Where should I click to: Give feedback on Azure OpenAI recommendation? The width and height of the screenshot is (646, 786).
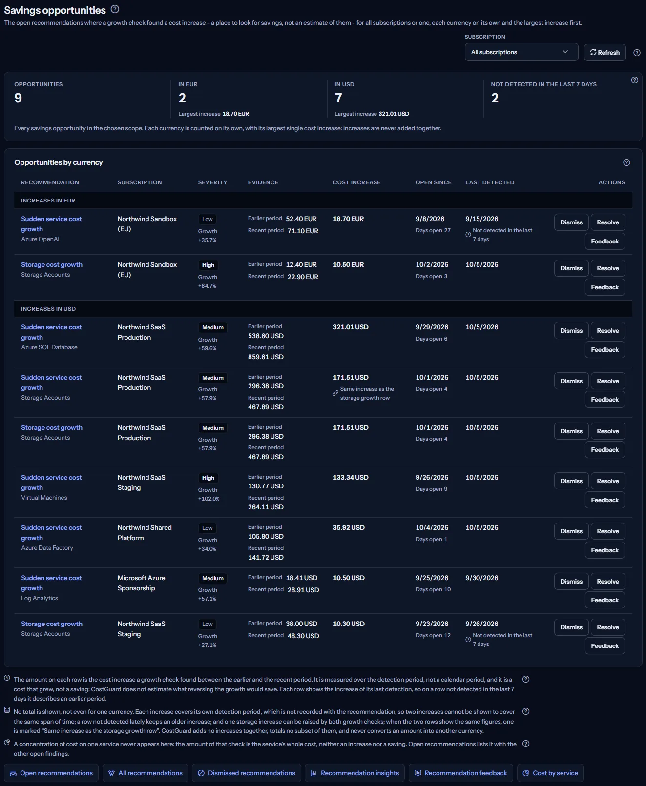tap(604, 242)
